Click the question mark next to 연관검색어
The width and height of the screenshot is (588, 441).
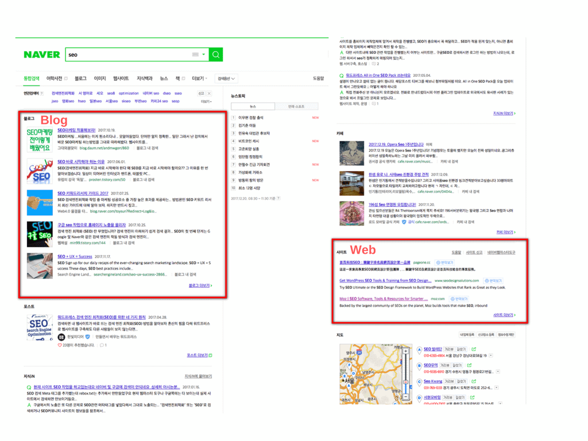point(41,94)
